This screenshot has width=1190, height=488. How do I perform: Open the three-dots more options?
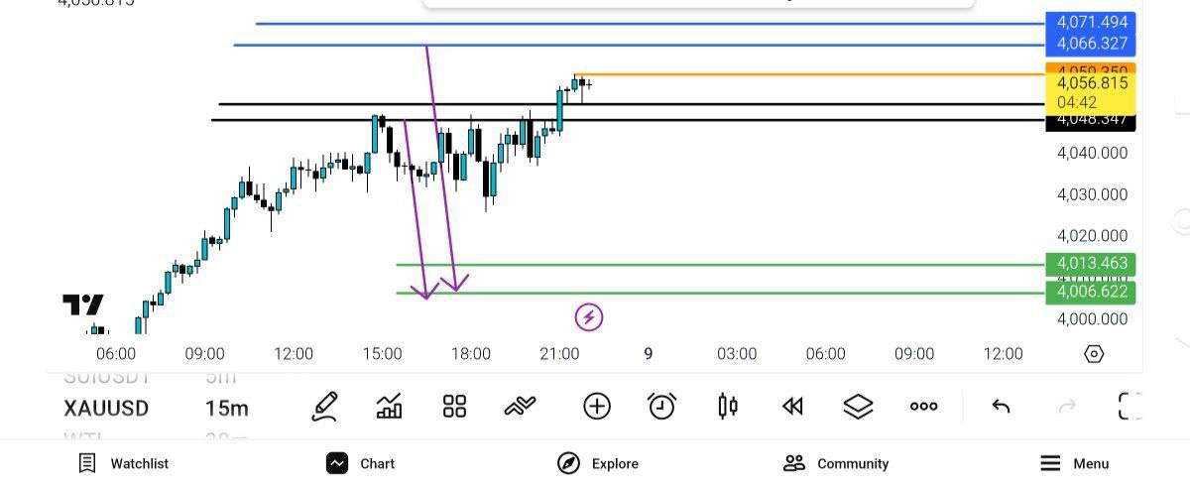[x=923, y=406]
